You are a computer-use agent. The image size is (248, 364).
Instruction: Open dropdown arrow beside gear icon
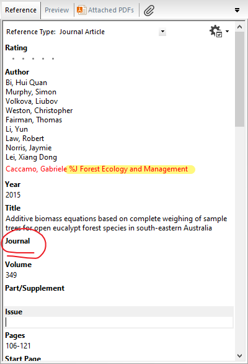(x=227, y=31)
